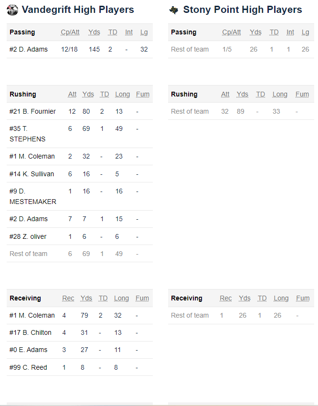Click the Fum header in Vandegrift Rushing table
318x406 pixels.
[142, 94]
